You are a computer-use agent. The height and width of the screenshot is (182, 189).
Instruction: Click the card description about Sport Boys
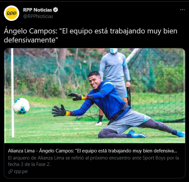coord(93,161)
